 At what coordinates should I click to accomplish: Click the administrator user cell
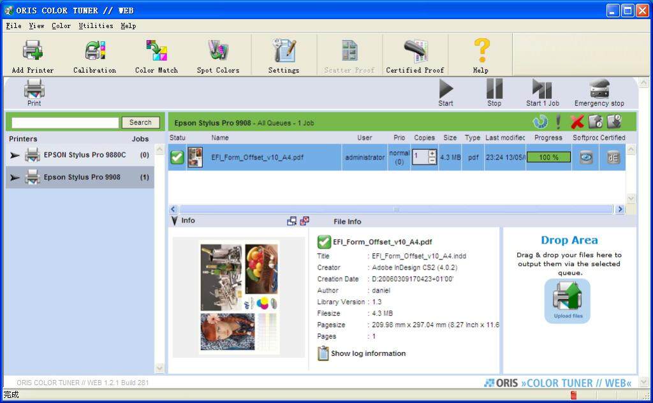365,158
